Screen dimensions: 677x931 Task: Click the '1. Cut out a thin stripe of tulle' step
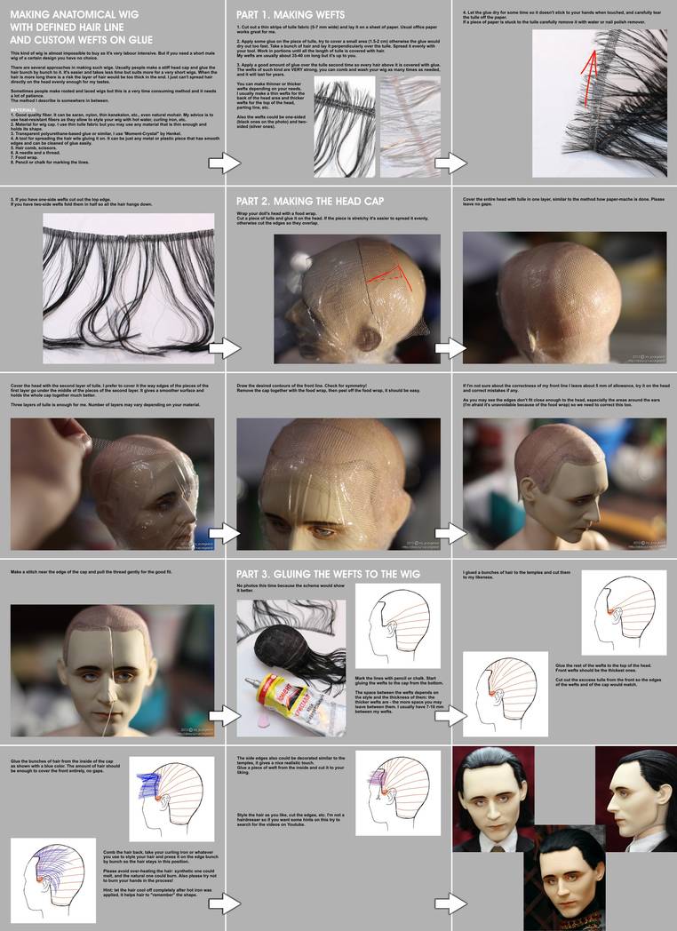pyautogui.click(x=336, y=29)
